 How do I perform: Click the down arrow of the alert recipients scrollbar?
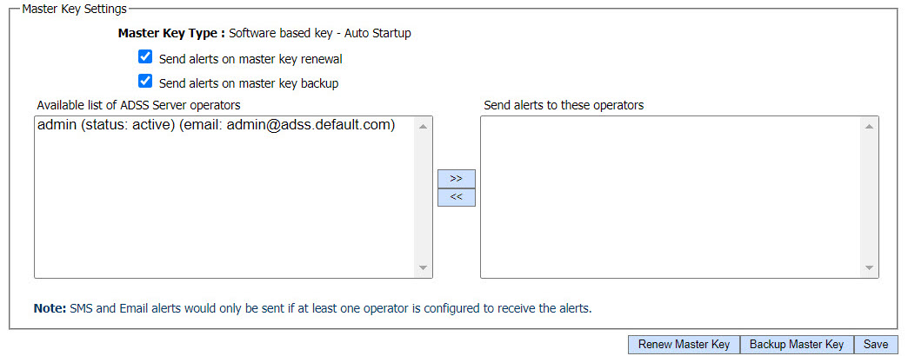(869, 267)
